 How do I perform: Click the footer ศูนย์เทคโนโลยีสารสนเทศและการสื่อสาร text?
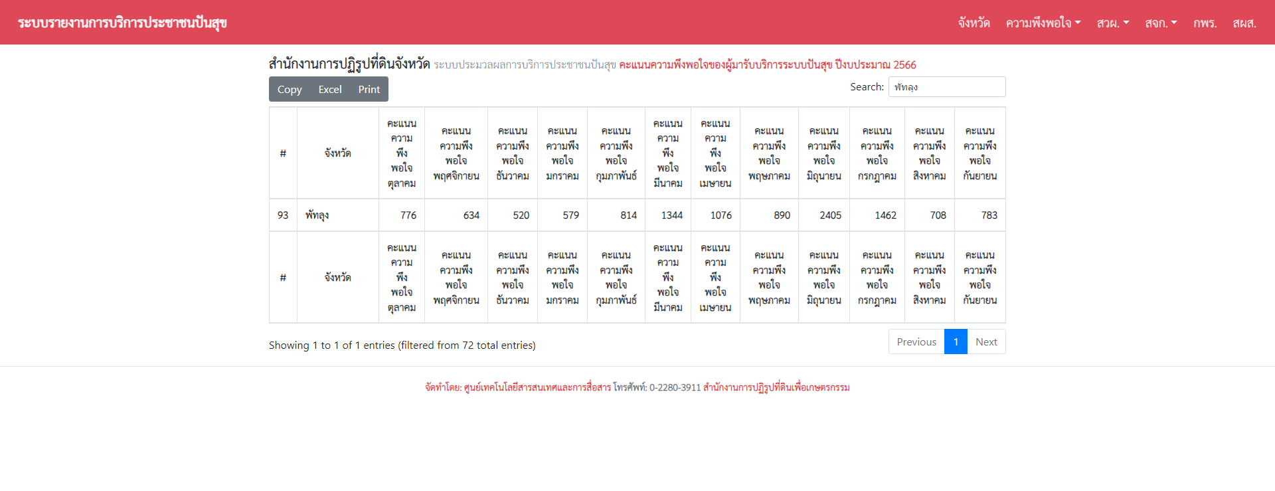tap(537, 387)
